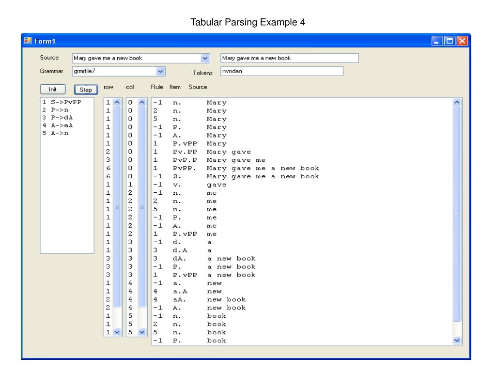Click the Rule column header

(x=157, y=87)
